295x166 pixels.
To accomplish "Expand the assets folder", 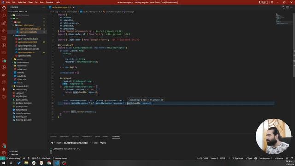I will coord(19,59).
